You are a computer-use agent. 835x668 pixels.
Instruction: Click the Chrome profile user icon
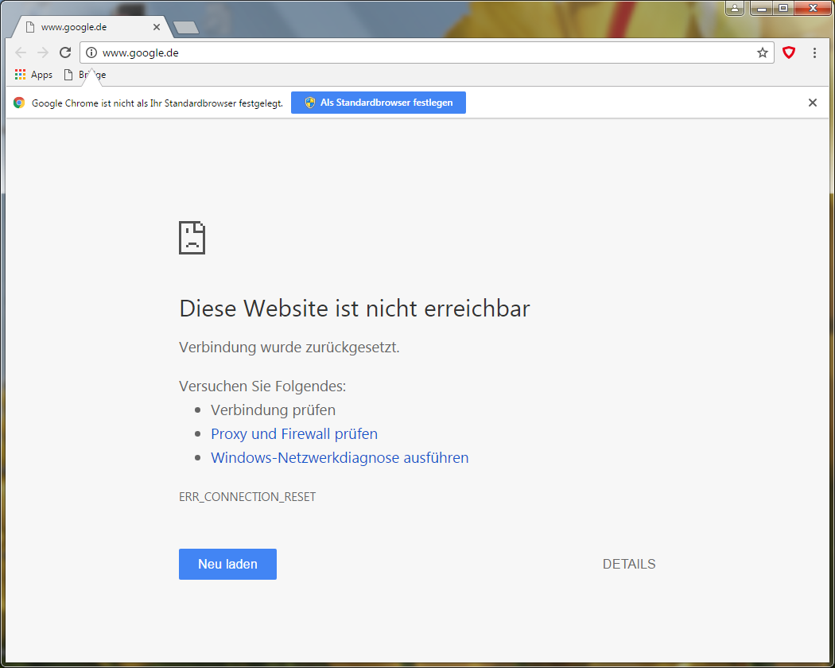[x=734, y=8]
